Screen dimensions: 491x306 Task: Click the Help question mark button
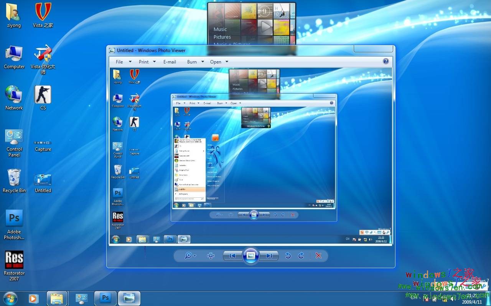tap(386, 61)
